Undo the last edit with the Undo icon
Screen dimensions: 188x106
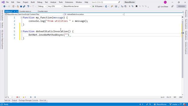pyautogui.click(x=28, y=6)
